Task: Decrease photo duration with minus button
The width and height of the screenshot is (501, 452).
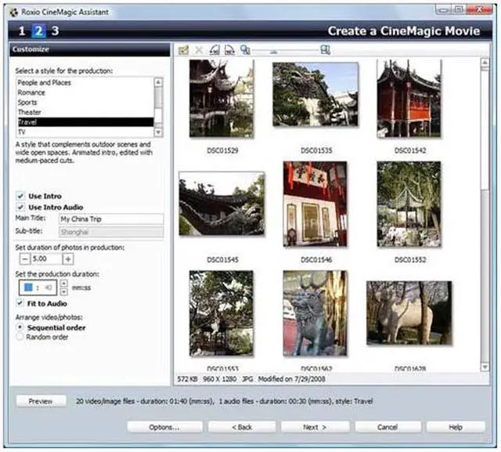Action: coord(23,259)
